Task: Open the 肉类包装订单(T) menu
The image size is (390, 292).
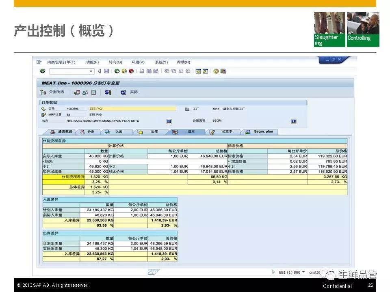Action: pos(61,62)
